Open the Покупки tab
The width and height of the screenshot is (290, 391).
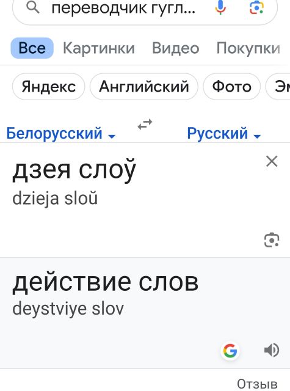248,48
